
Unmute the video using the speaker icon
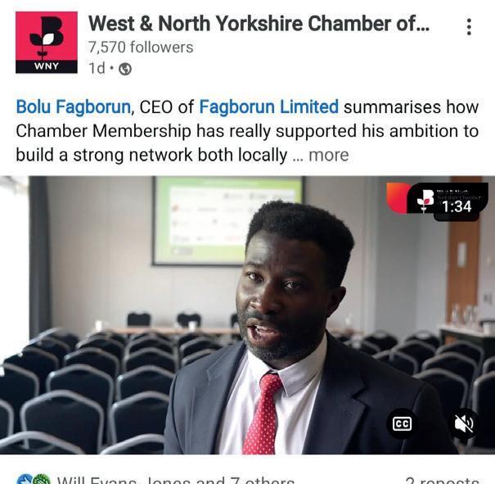click(463, 423)
